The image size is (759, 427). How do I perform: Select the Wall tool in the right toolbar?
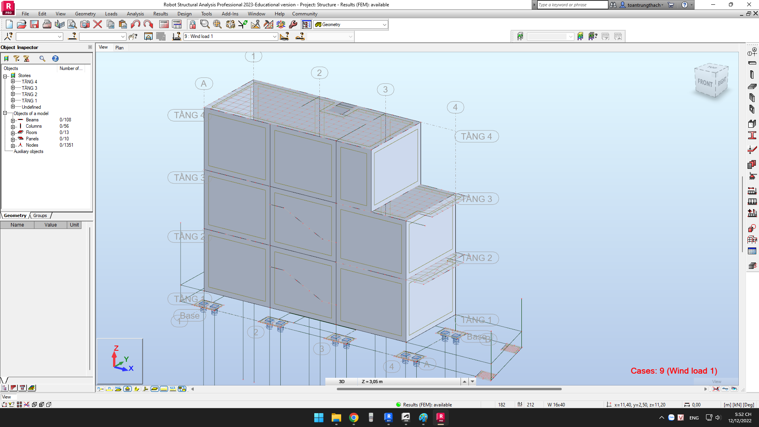[752, 97]
